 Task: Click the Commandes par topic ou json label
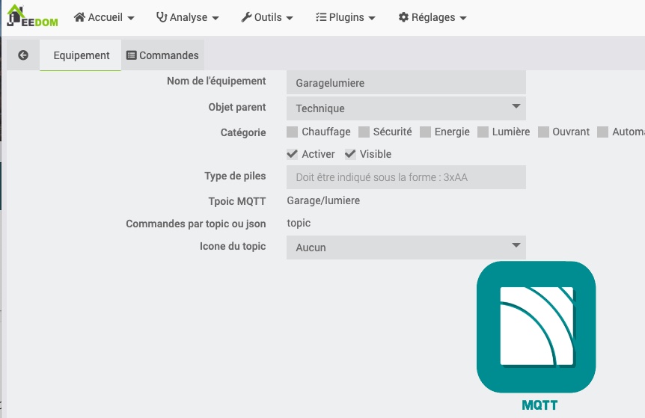click(196, 224)
